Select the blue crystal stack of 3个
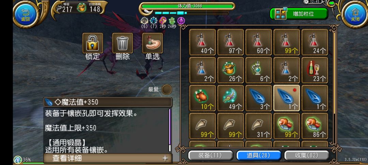Viewport: 368px width, 165px height. pos(258,98)
